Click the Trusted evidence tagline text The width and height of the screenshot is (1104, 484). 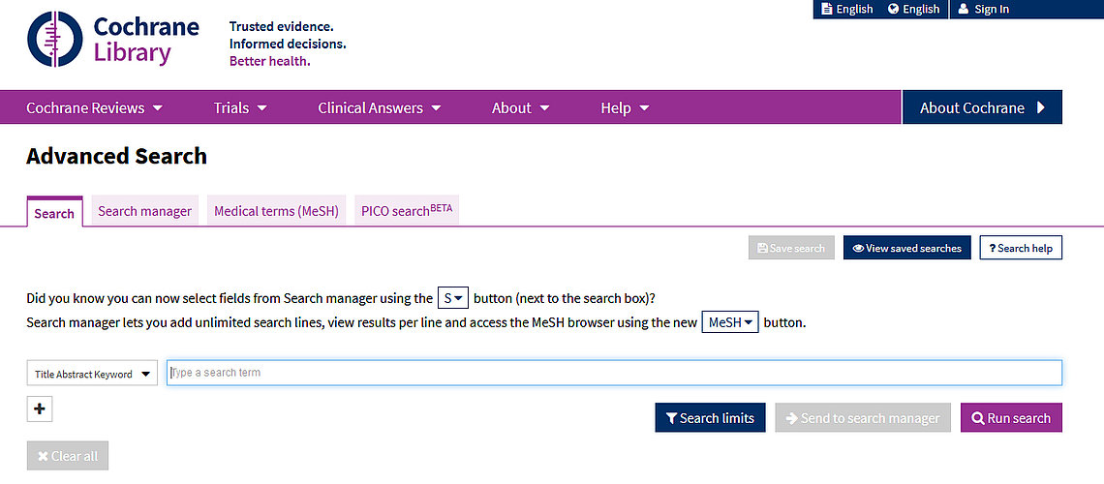click(x=282, y=27)
